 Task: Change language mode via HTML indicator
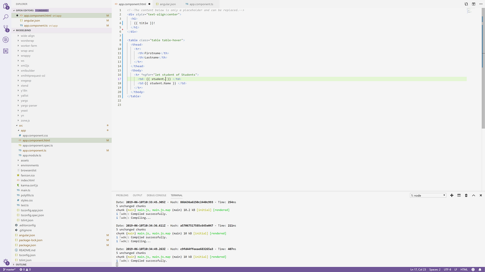coord(464,269)
